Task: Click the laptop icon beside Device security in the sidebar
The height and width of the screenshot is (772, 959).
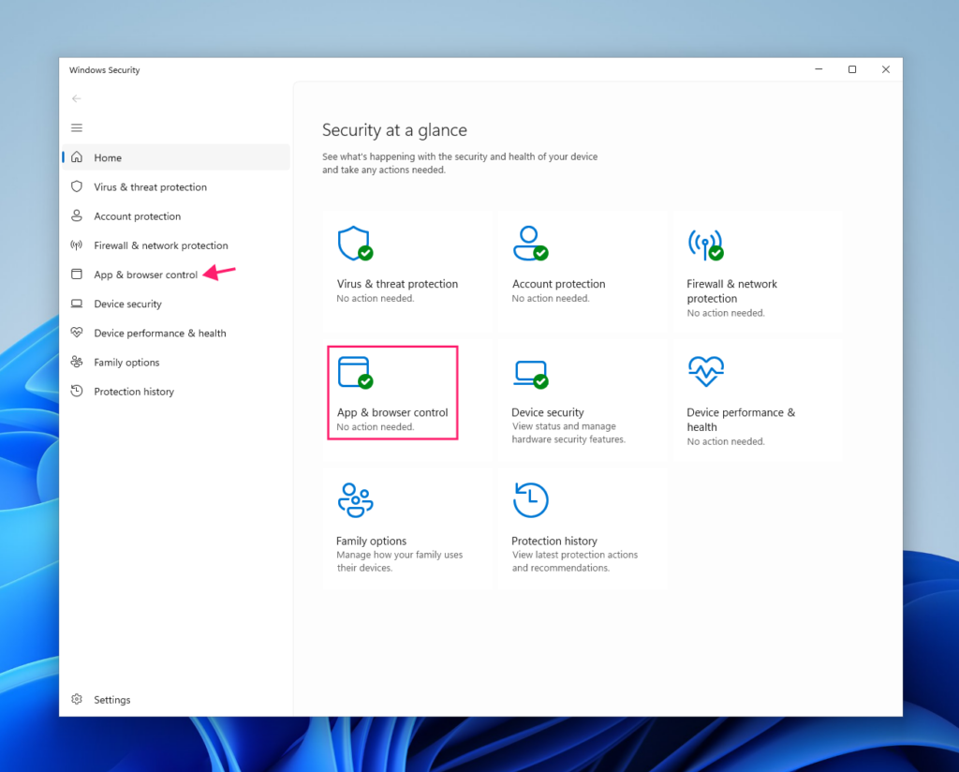Action: point(77,304)
